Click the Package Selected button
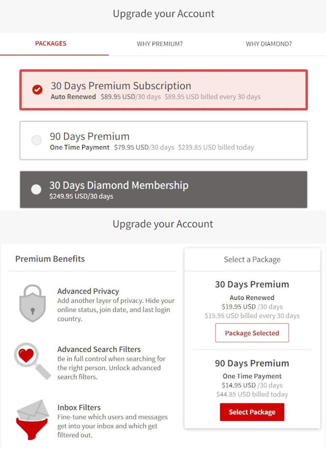326x449 pixels. (x=252, y=333)
